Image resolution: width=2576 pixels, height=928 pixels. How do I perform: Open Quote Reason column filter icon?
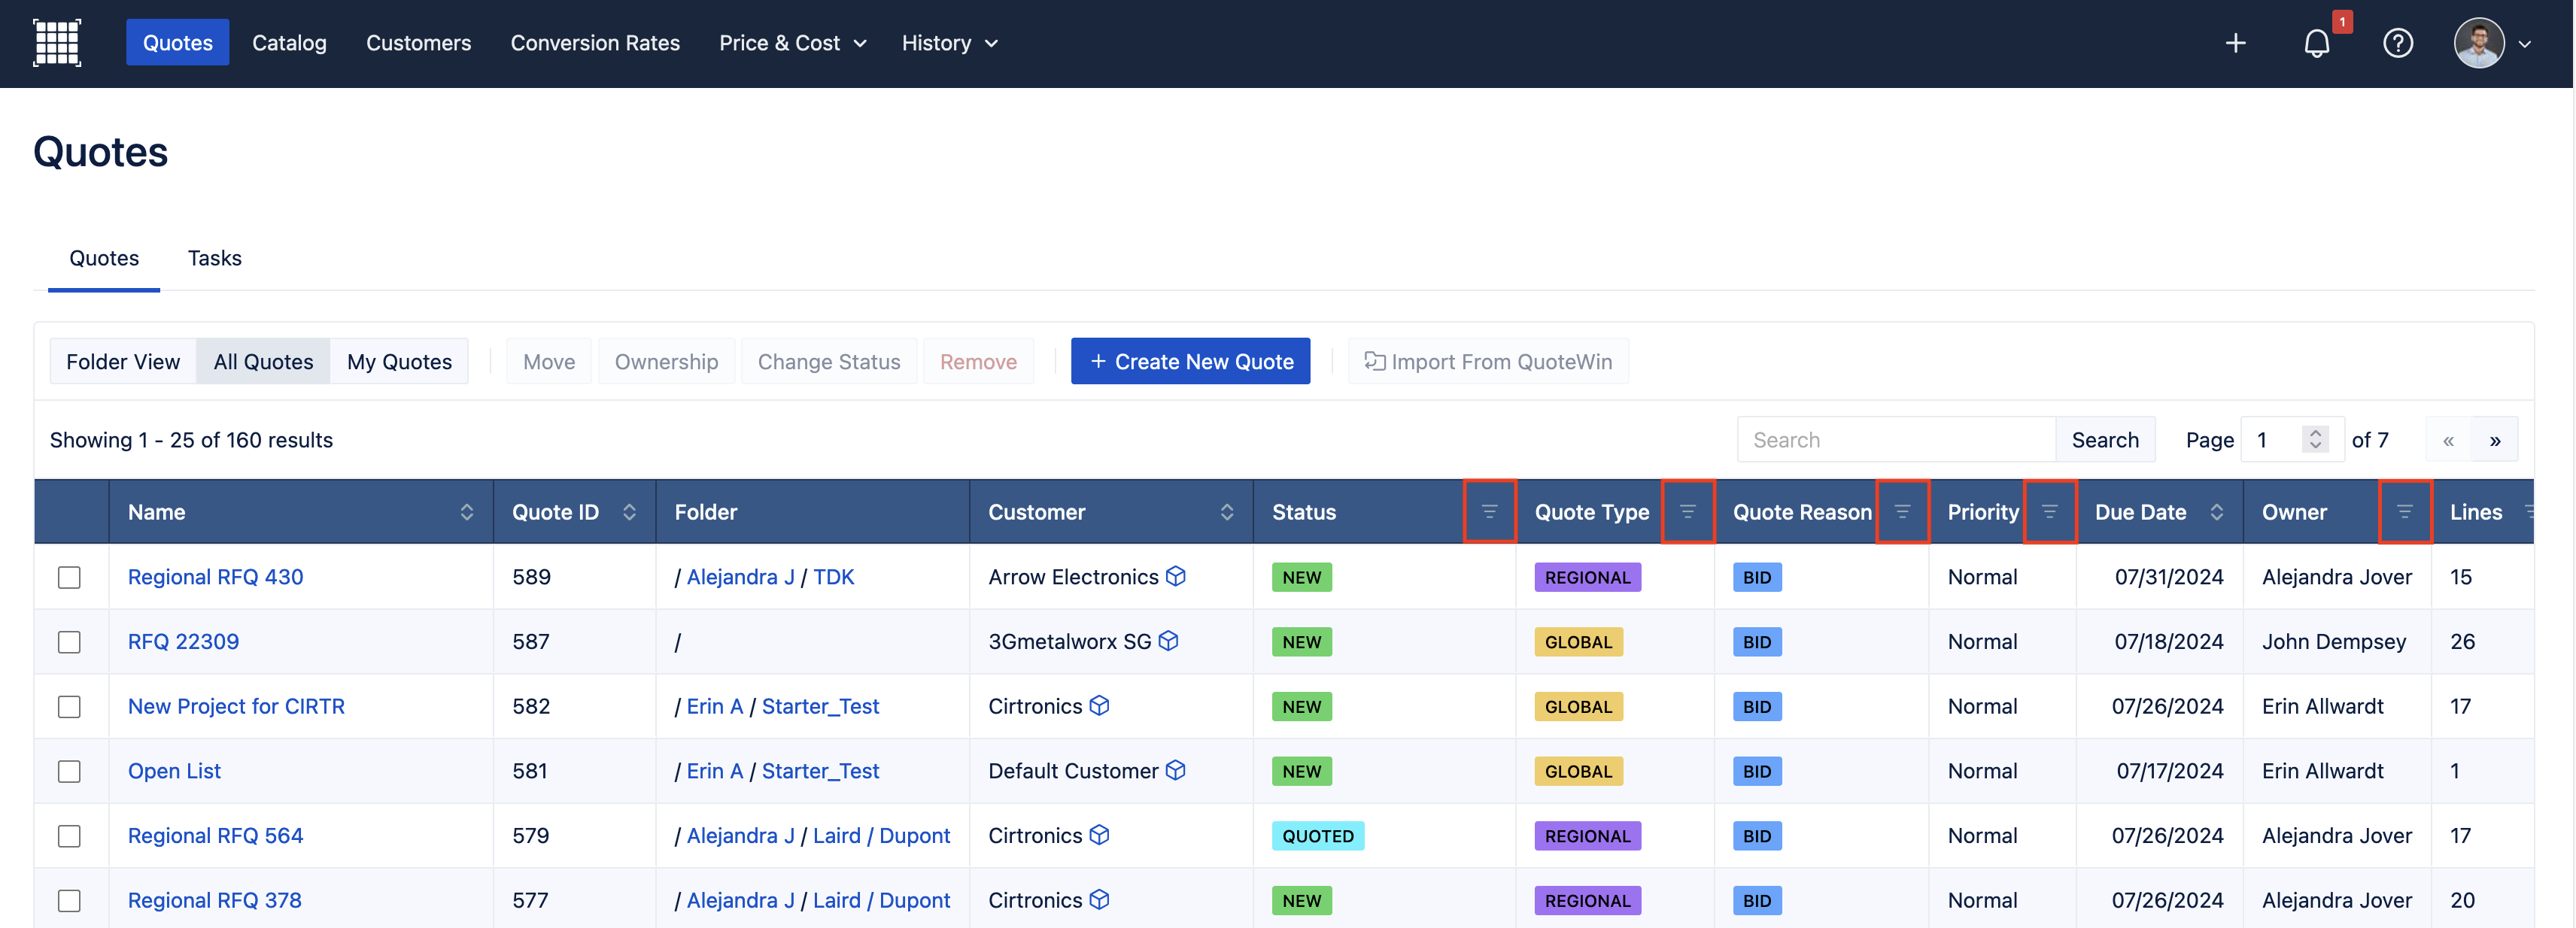click(1902, 512)
